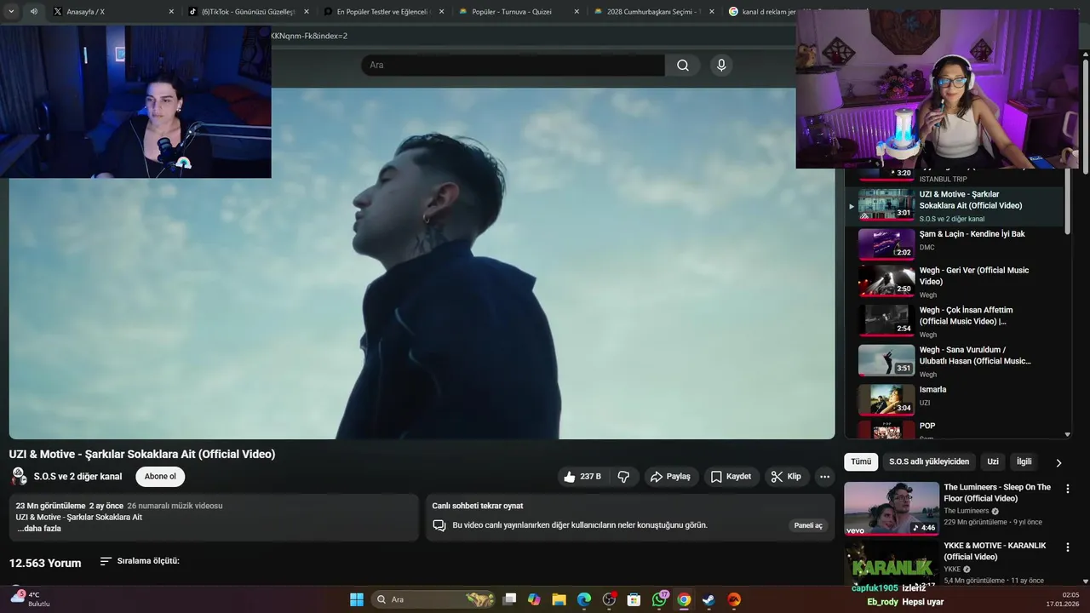Open sort comments Sıralama ölçütü
1090x613 pixels.
point(140,561)
